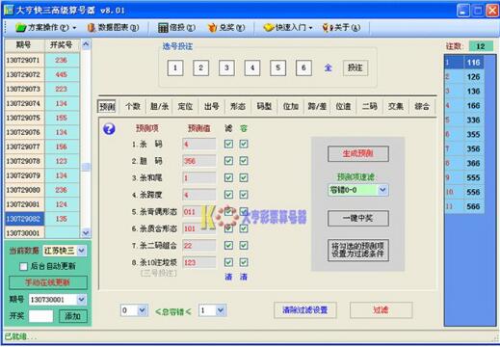Switch to the 胆/杀 tab
Image resolution: width=500 pixels, height=347 pixels.
[x=159, y=106]
